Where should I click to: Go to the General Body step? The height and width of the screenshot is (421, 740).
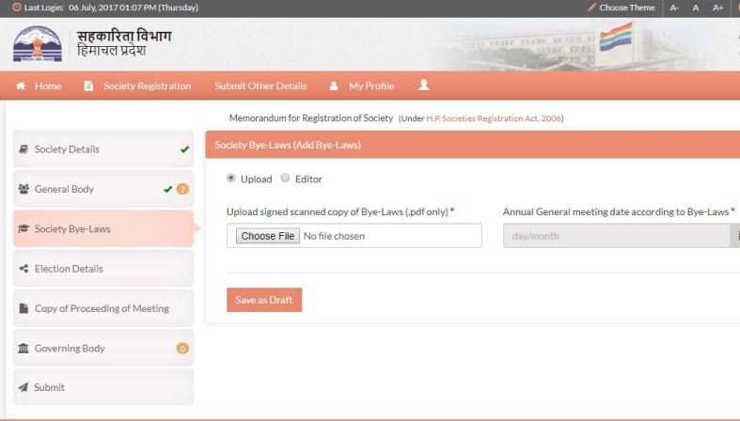pos(103,189)
